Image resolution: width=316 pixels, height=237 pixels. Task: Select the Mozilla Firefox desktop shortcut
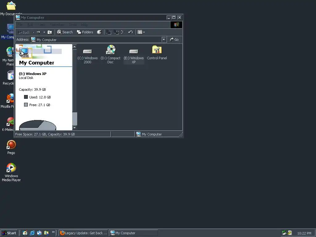(8, 101)
